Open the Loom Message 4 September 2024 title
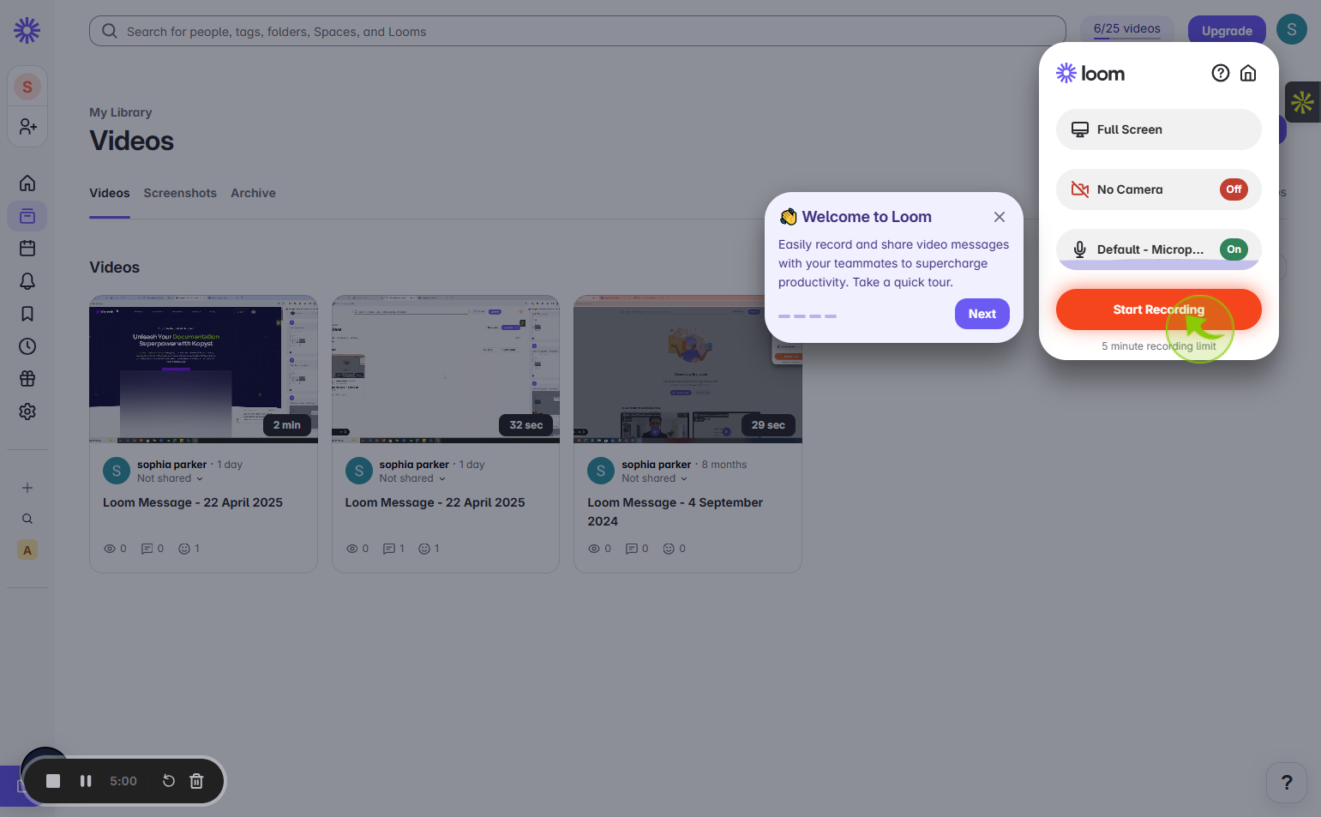The width and height of the screenshot is (1321, 817). coord(675,512)
